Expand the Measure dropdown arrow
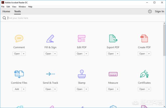The height and width of the screenshot is (108, 166). point(117,89)
